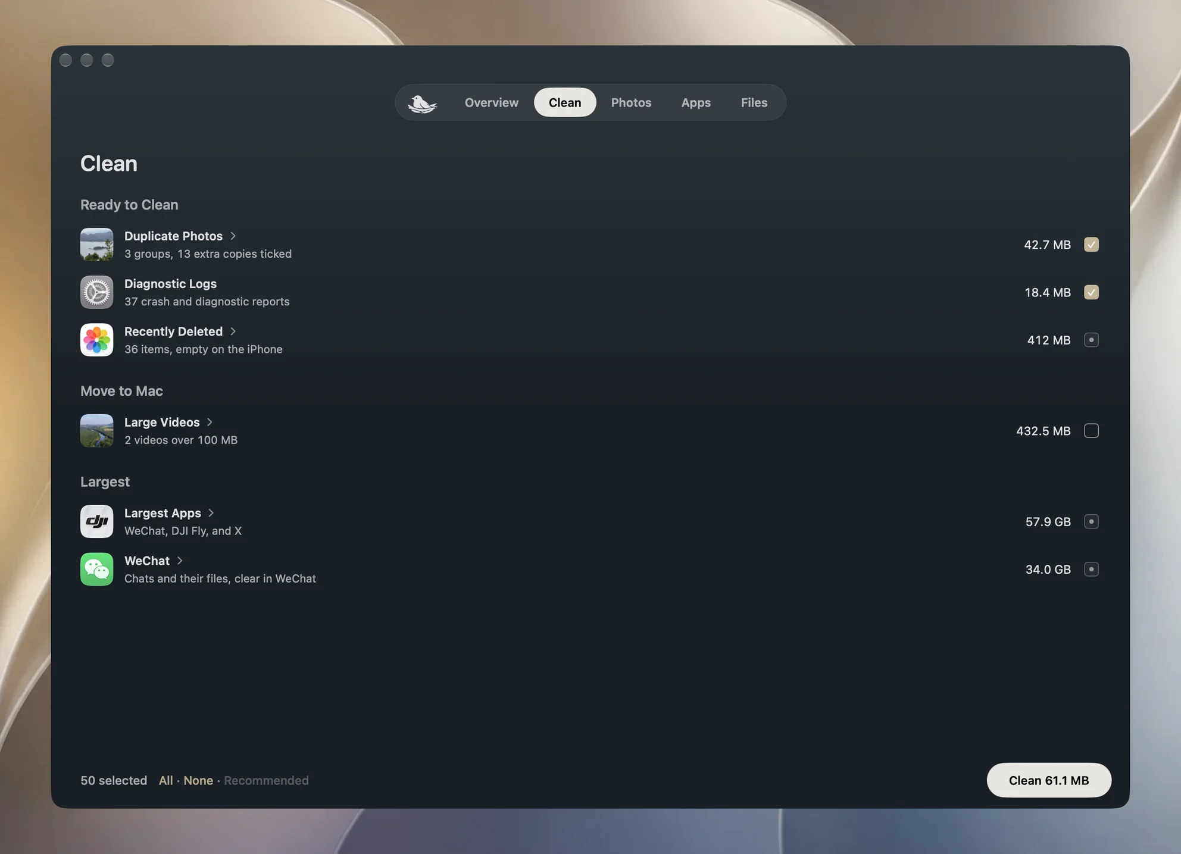The image size is (1181, 854).
Task: Click '36 items, empty on the iPhone'
Action: point(203,349)
